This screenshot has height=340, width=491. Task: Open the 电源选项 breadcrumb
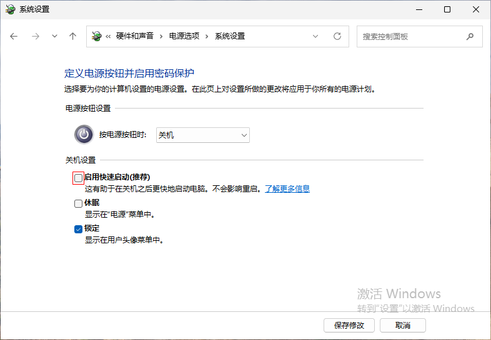coord(184,36)
